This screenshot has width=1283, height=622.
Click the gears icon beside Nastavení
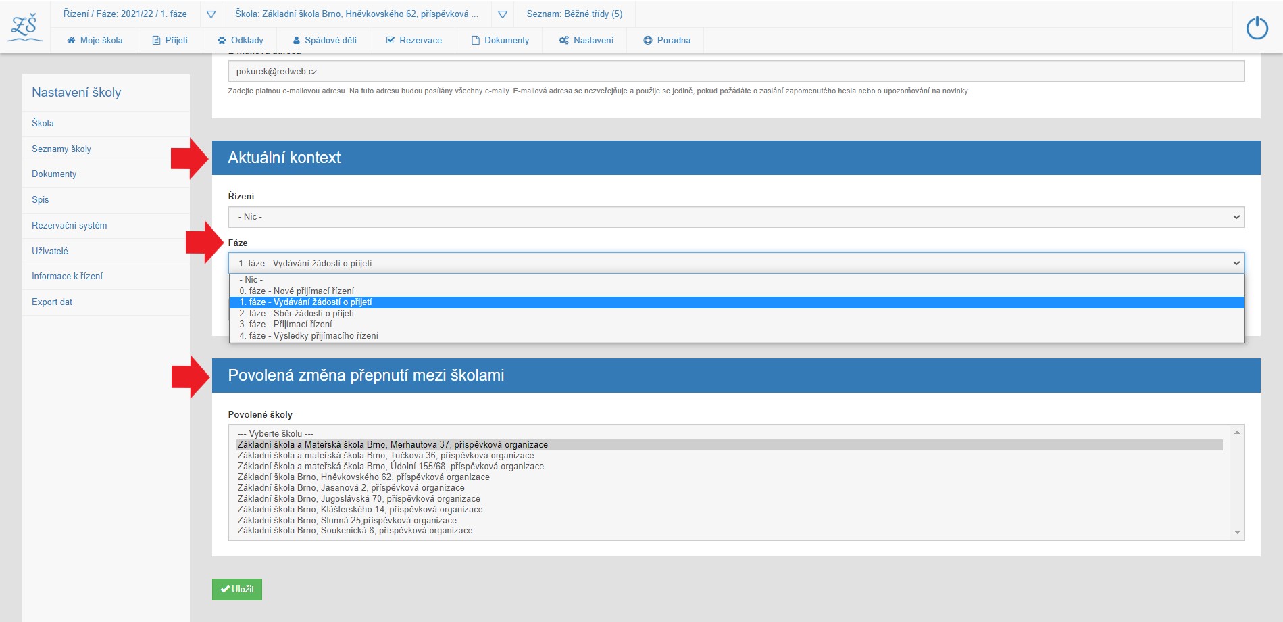[564, 41]
